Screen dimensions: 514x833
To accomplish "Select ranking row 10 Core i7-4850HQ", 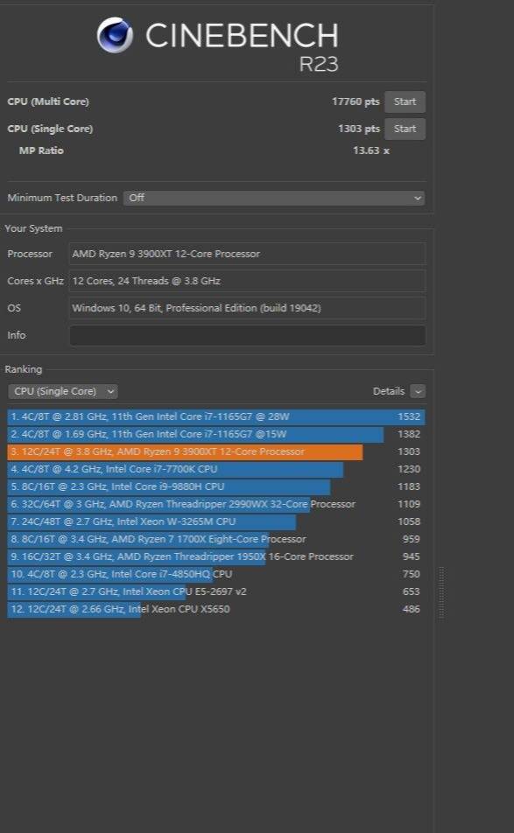I will 216,574.
